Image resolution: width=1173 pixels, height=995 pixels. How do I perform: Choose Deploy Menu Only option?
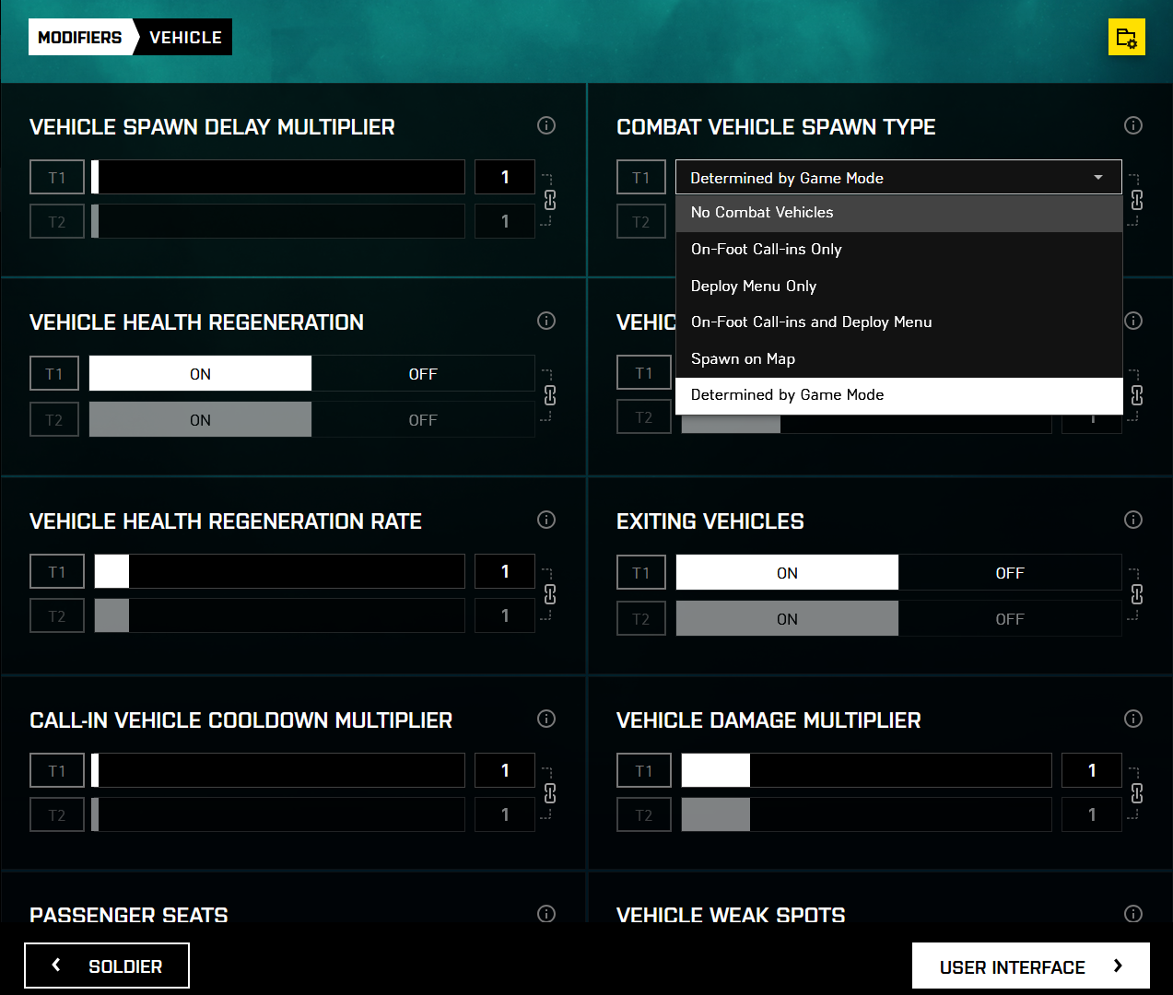point(898,286)
